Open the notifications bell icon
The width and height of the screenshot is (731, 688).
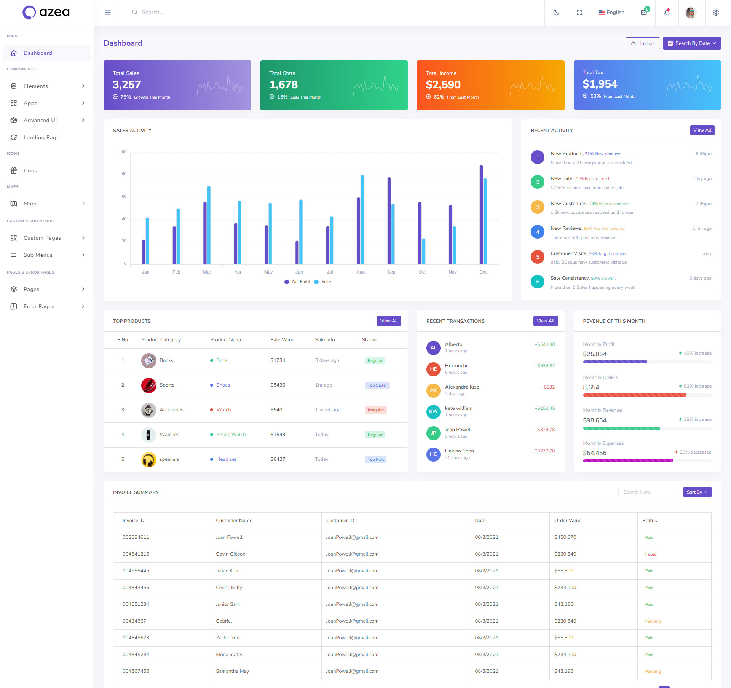pos(667,13)
